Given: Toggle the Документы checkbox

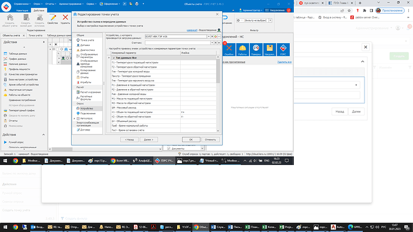Looking at the screenshot, I should (169, 149).
